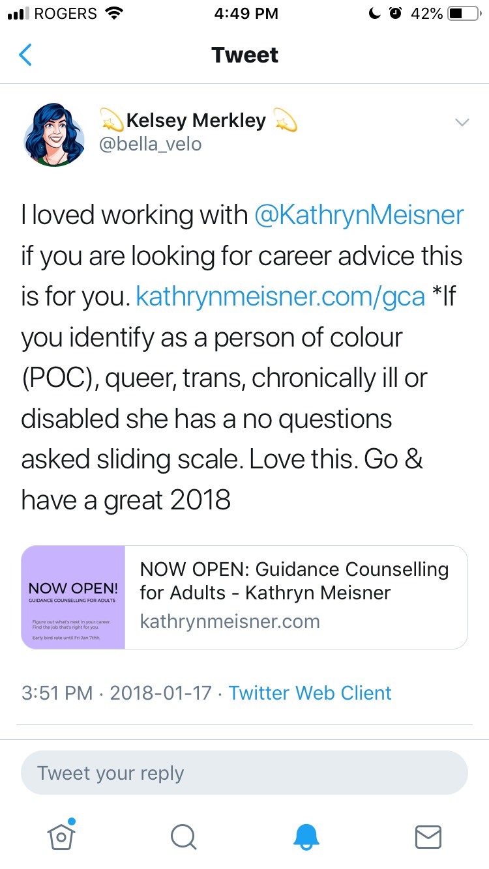Open the Guidance Counselling for Adults card title
489x869 pixels.
pos(295,580)
